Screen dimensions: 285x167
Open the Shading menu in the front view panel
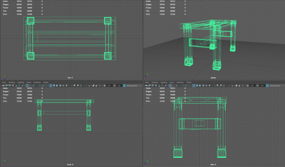point(11,82)
